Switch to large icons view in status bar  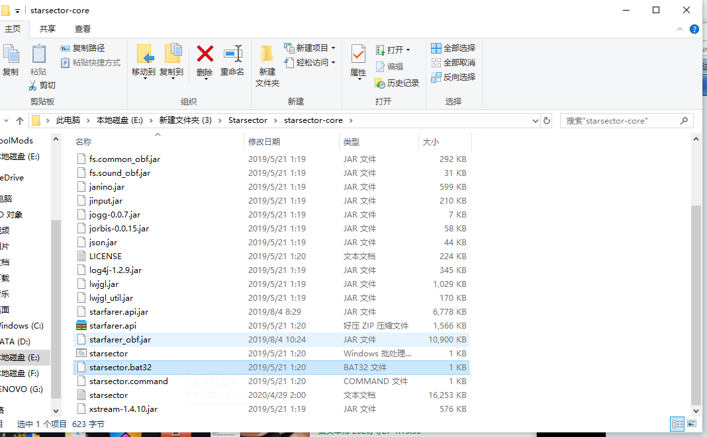coord(691,424)
